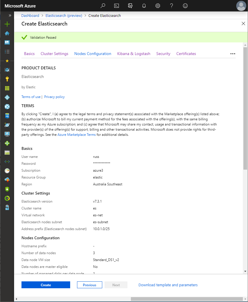The width and height of the screenshot is (248, 302).
Task: Click the Previous button
Action: [x=89, y=285]
